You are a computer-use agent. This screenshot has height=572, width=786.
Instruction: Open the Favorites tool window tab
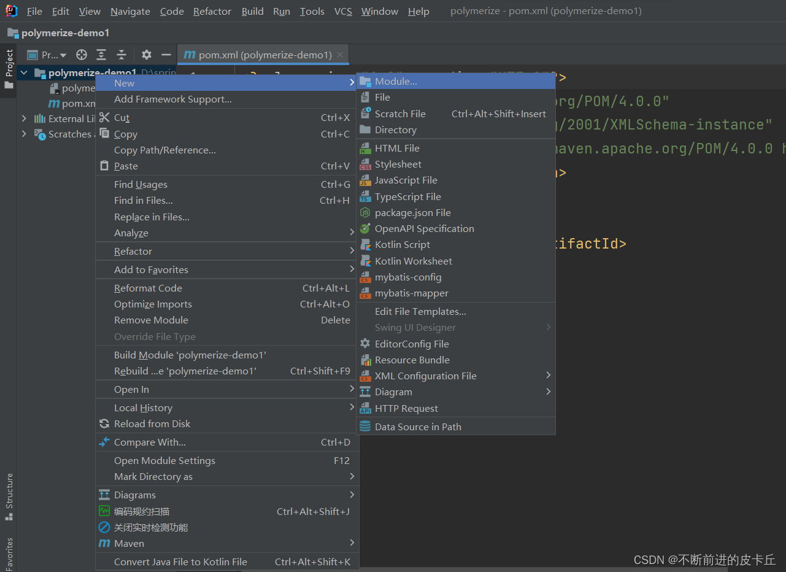(x=9, y=553)
